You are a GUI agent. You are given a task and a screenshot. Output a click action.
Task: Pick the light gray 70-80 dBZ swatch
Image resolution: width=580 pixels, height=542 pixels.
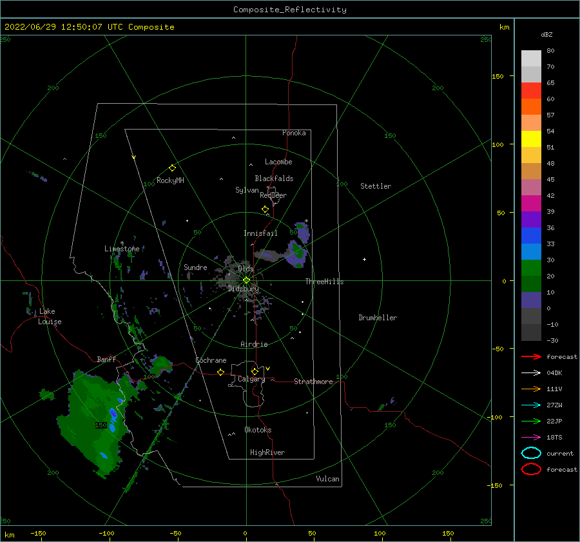pyautogui.click(x=531, y=58)
